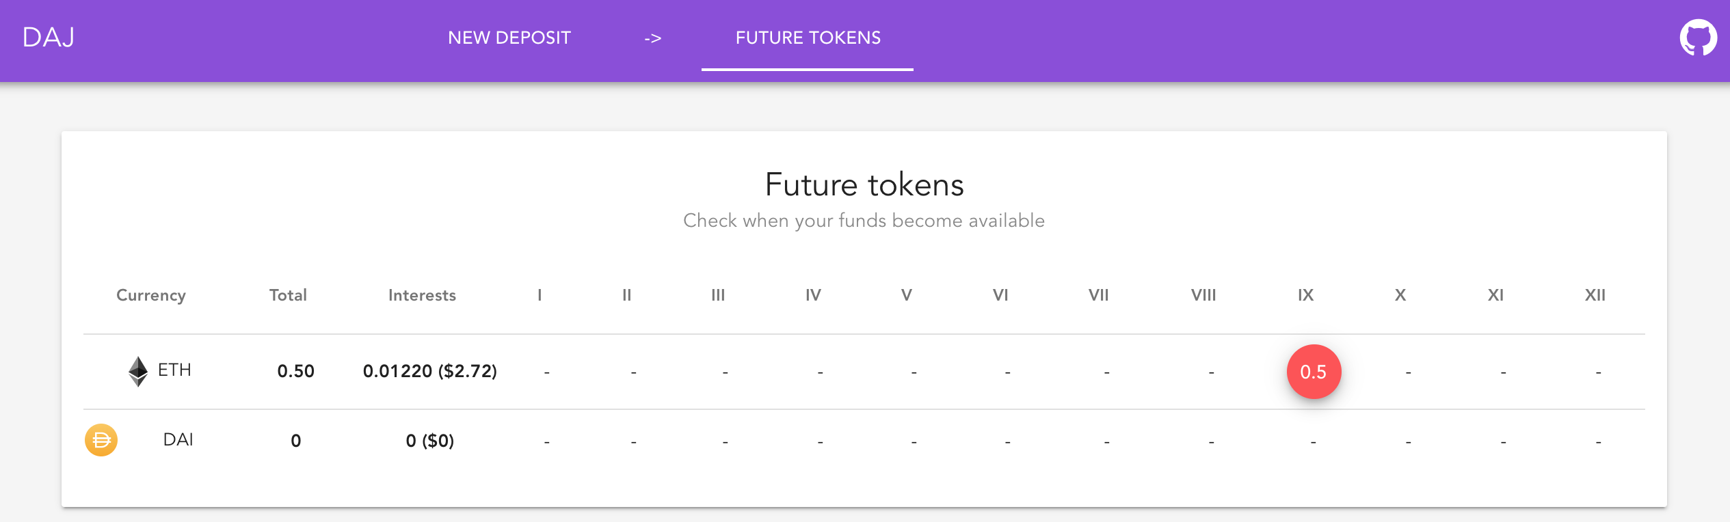1730x522 pixels.
Task: Open the GitHub repository icon
Action: coord(1698,38)
